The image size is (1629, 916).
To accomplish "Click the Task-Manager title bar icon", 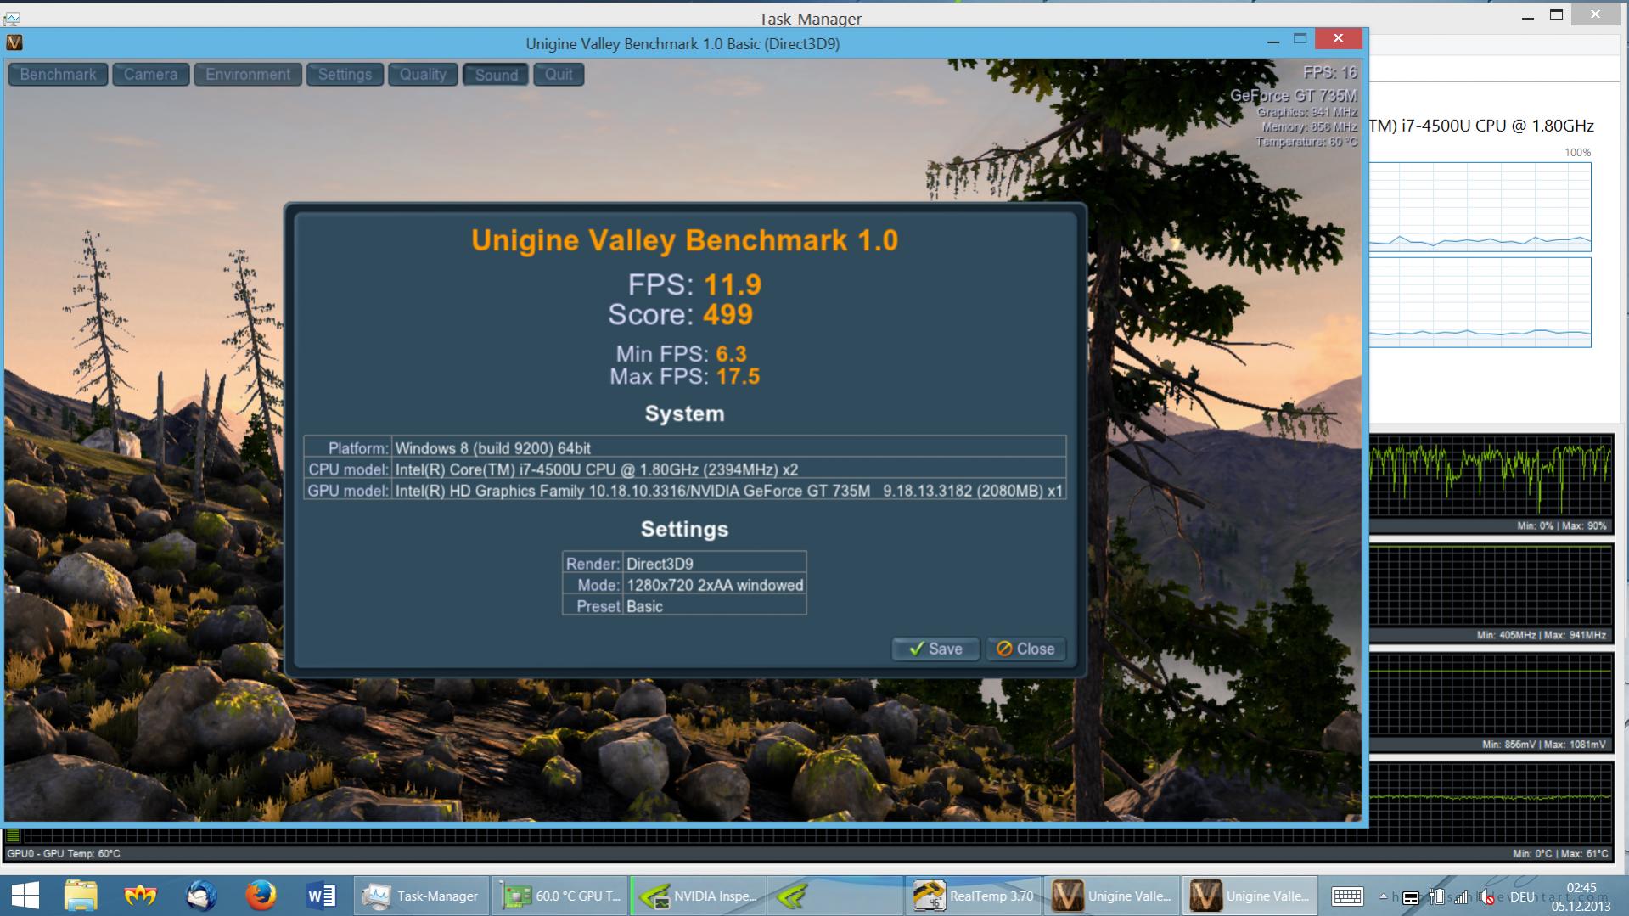I will pos(12,17).
